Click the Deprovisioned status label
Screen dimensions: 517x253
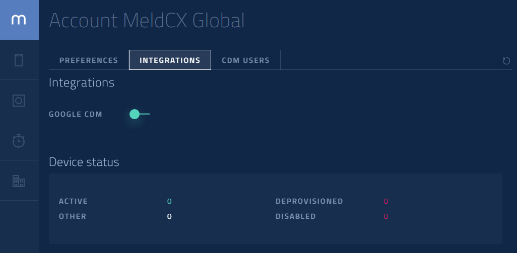point(309,201)
